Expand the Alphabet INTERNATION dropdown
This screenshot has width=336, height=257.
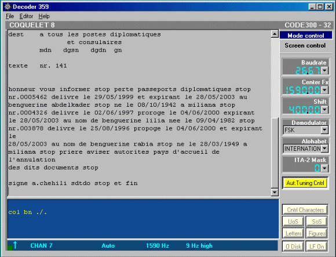(325, 149)
